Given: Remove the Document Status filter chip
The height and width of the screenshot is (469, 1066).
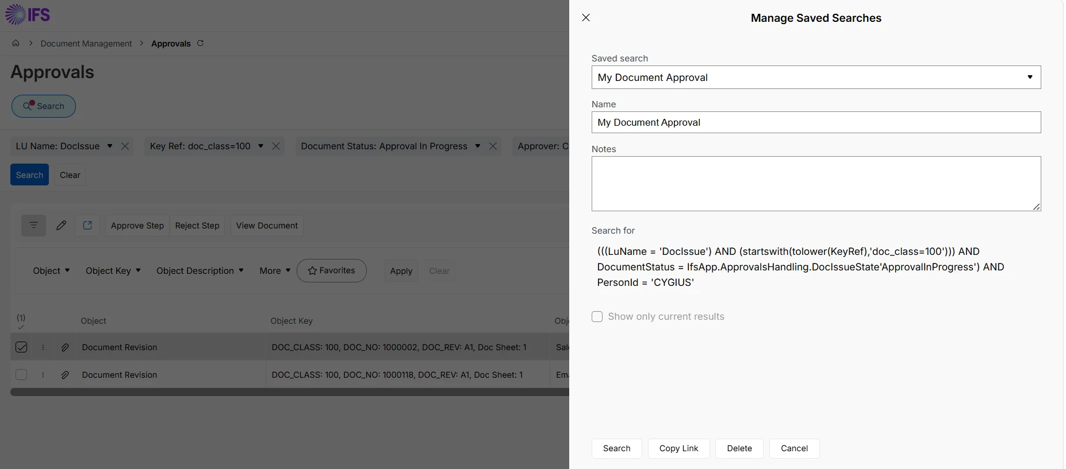Looking at the screenshot, I should click(x=493, y=146).
